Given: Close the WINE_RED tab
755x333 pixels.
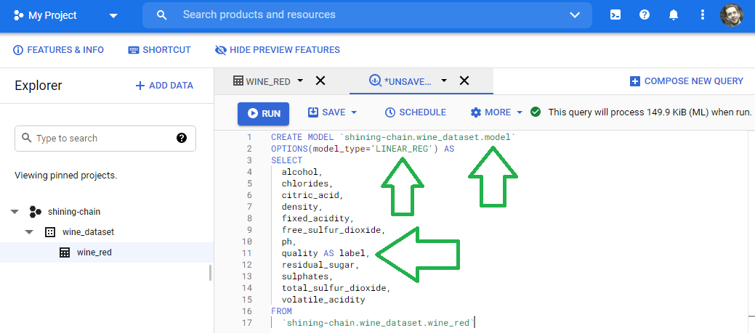Looking at the screenshot, I should 320,81.
